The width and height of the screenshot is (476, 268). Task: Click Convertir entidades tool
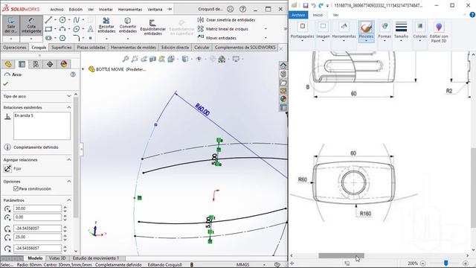pos(128,25)
